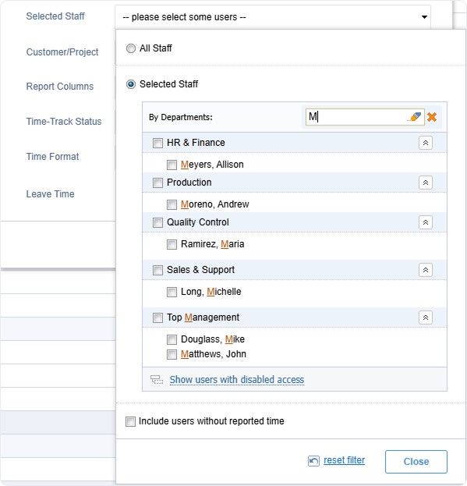Click the HR & Finance group label

[196, 143]
